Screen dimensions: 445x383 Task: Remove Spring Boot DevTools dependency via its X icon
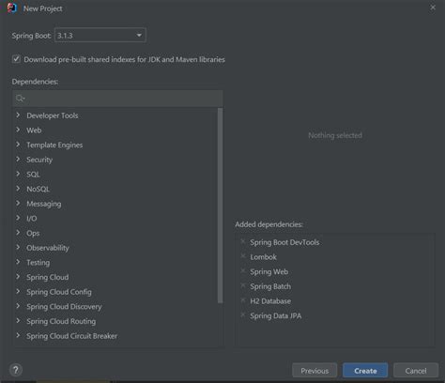point(243,241)
